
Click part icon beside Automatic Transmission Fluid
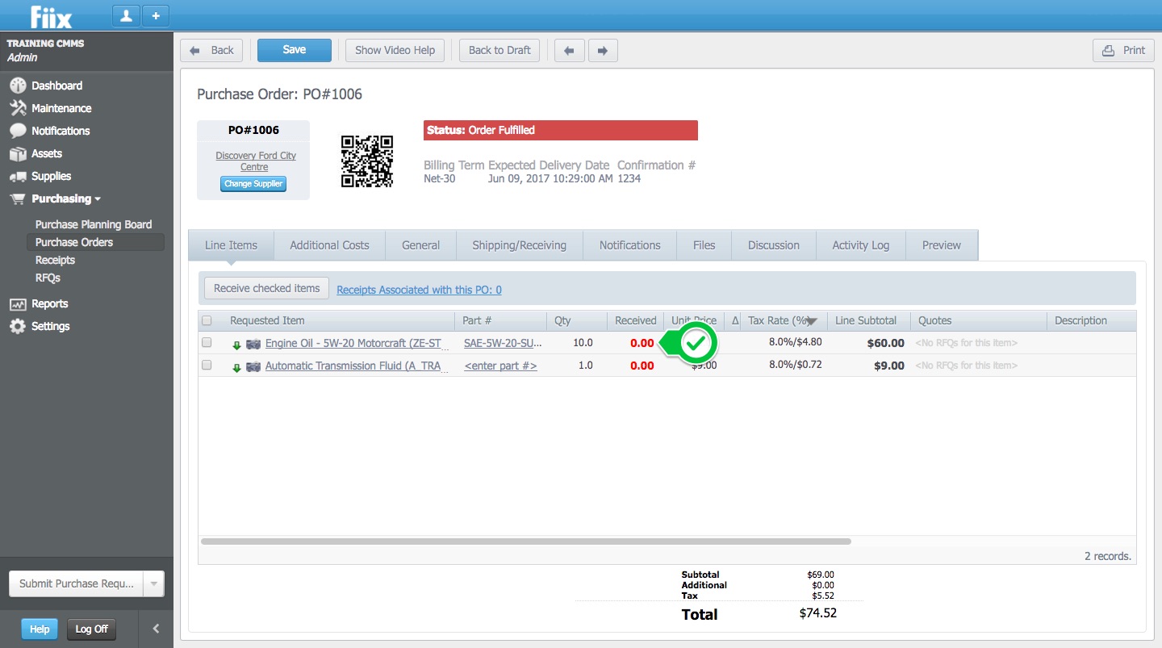pos(253,366)
